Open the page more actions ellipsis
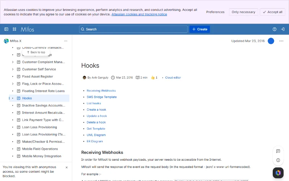 click(x=281, y=41)
